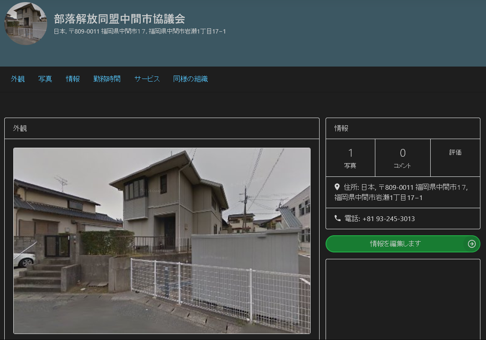Click the phone number +81 93-245-3013
The height and width of the screenshot is (340, 486).
[x=388, y=219]
